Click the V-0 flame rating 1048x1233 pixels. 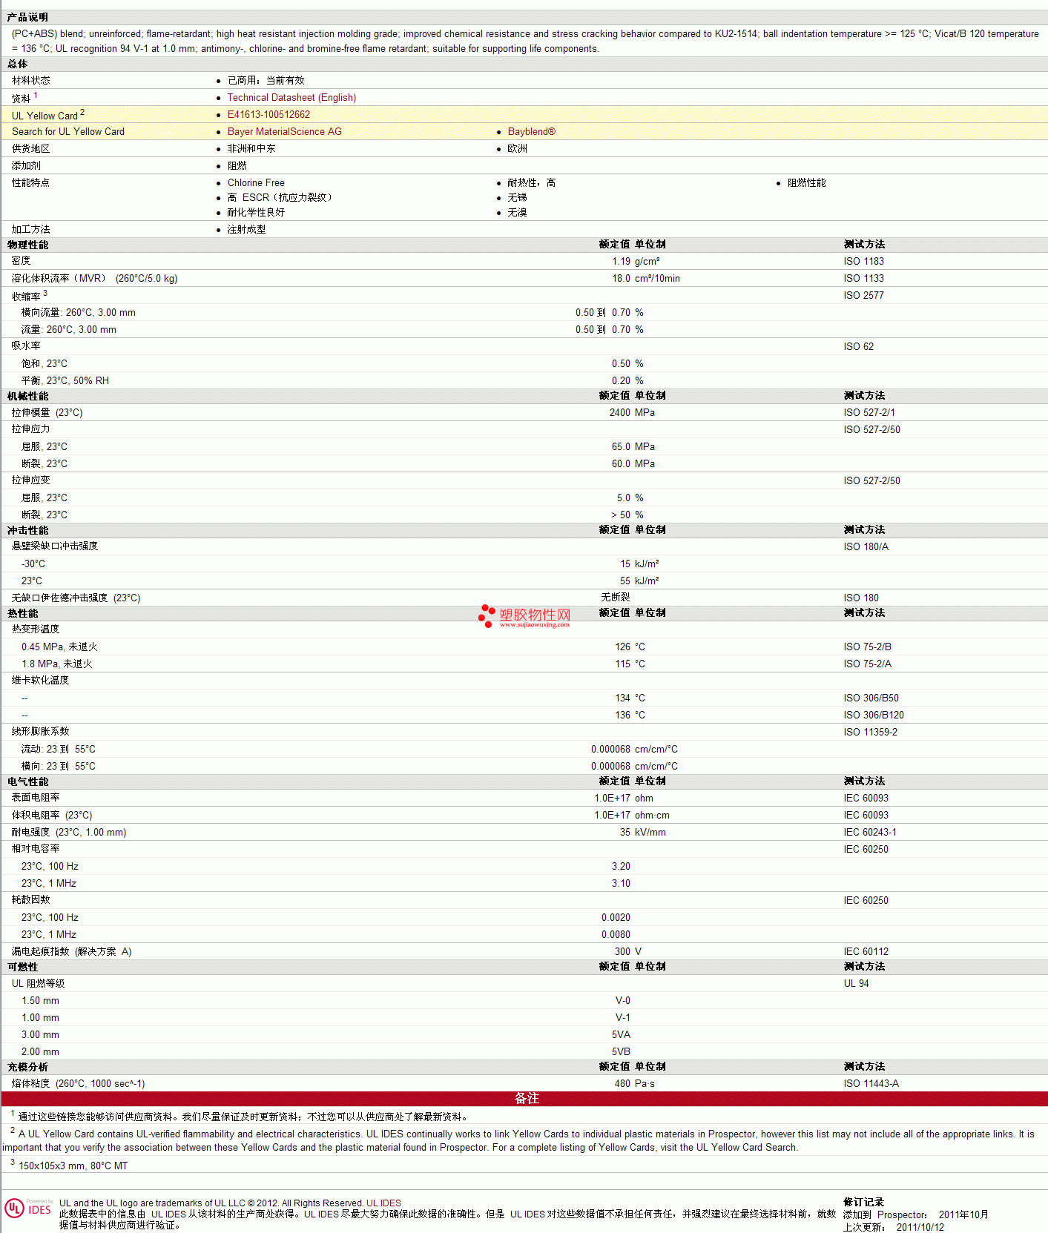[623, 1000]
